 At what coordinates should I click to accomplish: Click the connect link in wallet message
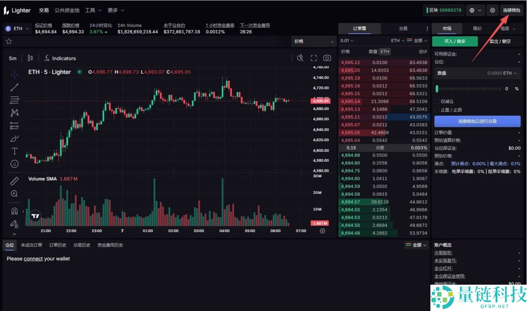pyautogui.click(x=33, y=258)
